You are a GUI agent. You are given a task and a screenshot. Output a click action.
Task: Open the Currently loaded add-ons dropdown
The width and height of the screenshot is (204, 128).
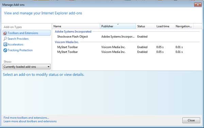click(27, 67)
